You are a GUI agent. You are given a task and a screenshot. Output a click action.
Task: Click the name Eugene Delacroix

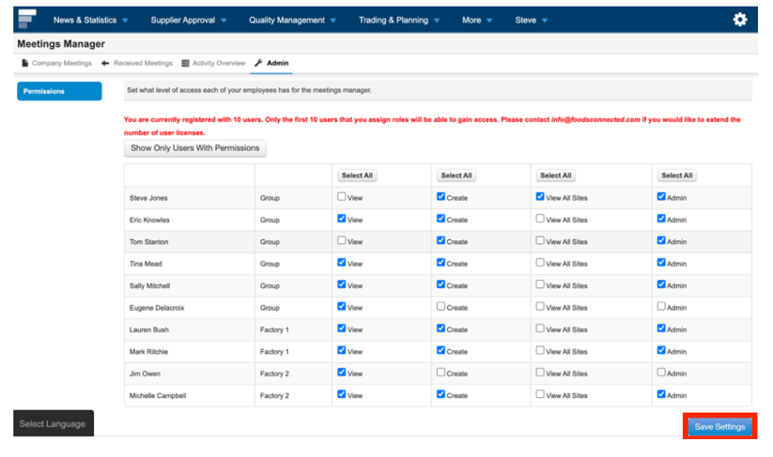[157, 308]
